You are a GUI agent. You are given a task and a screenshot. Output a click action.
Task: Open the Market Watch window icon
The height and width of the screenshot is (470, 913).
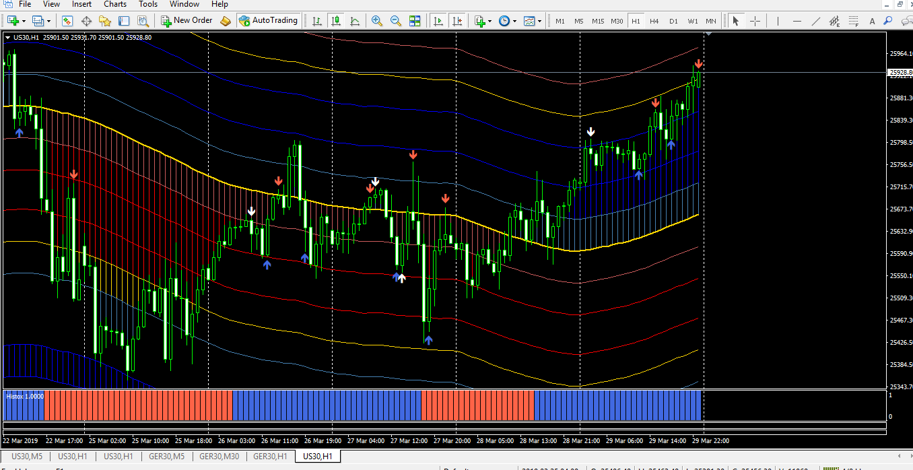click(x=67, y=21)
